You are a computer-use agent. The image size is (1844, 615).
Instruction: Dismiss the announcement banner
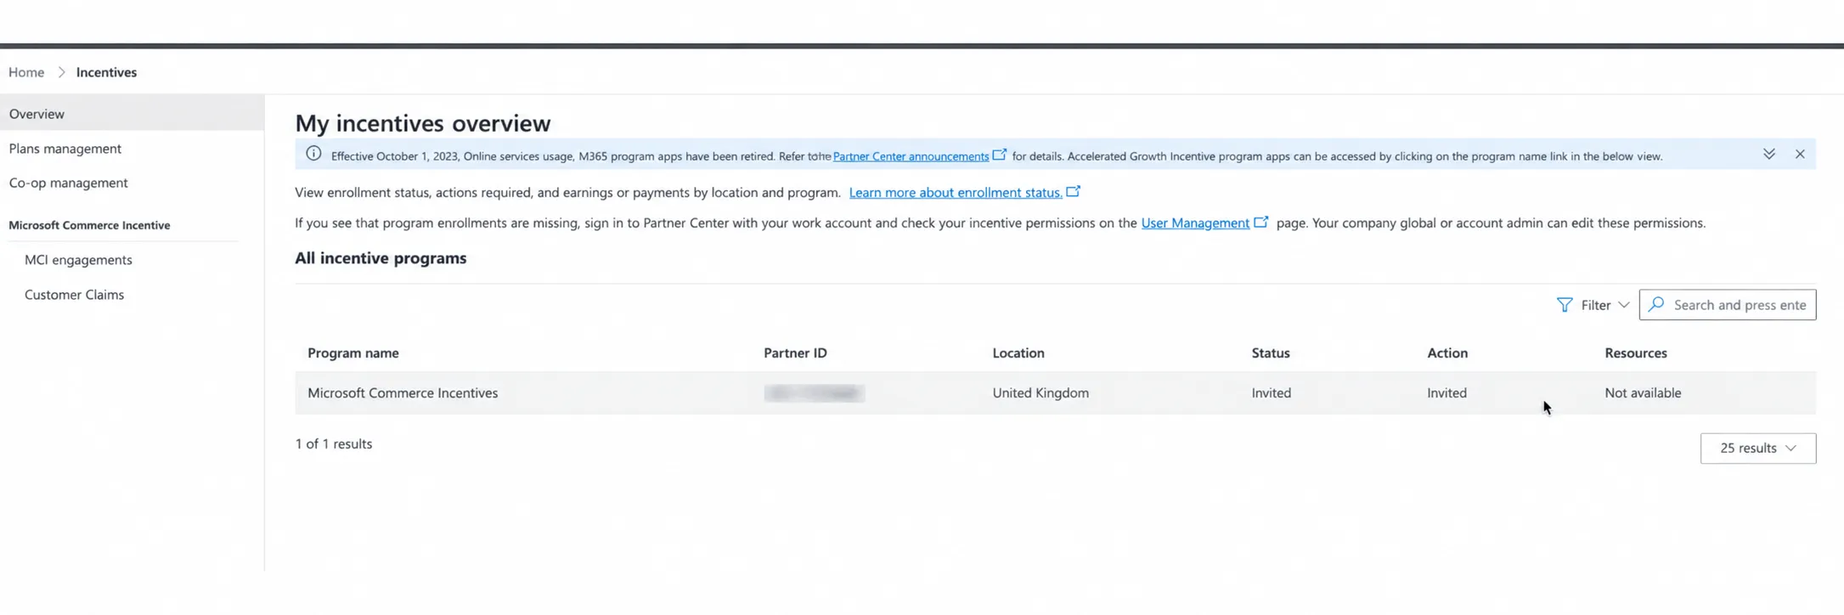[x=1800, y=154]
